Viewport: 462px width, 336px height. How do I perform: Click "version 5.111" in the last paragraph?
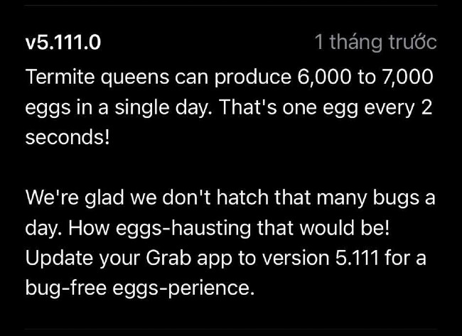(321, 258)
